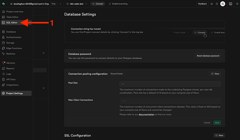Open Docs for Connection pooling configuration

(215, 74)
